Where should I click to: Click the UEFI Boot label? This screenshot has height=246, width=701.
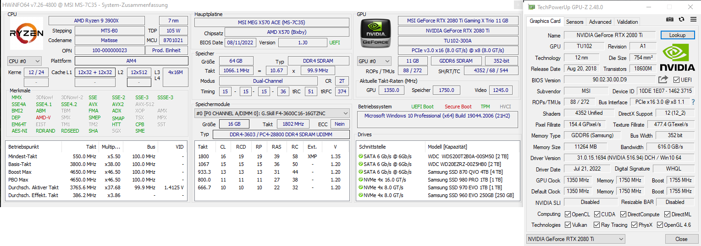point(422,107)
